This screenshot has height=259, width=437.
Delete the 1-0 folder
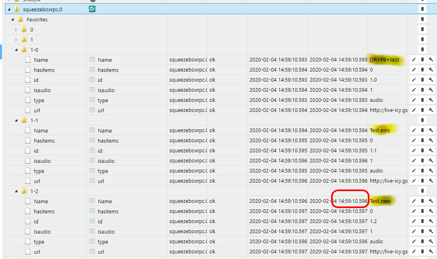point(422,49)
